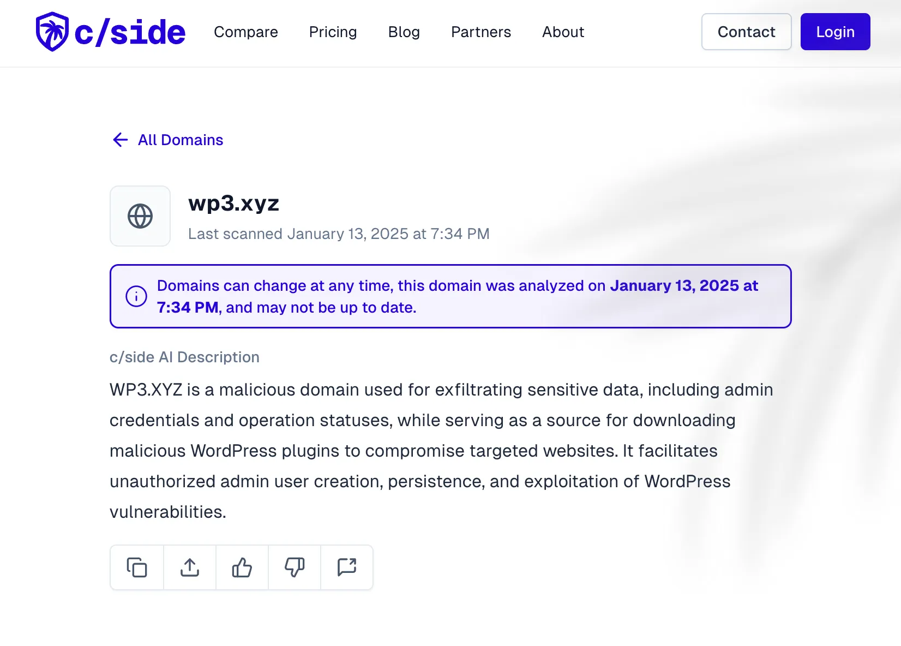Return to All Domains list
901x646 pixels.
[181, 140]
